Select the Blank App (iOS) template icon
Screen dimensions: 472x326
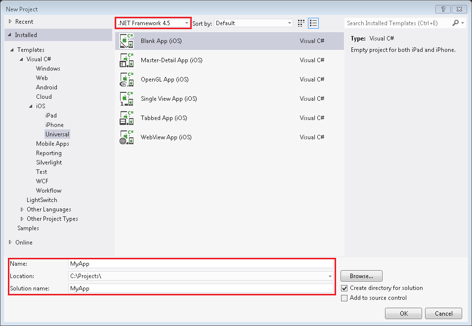[127, 41]
